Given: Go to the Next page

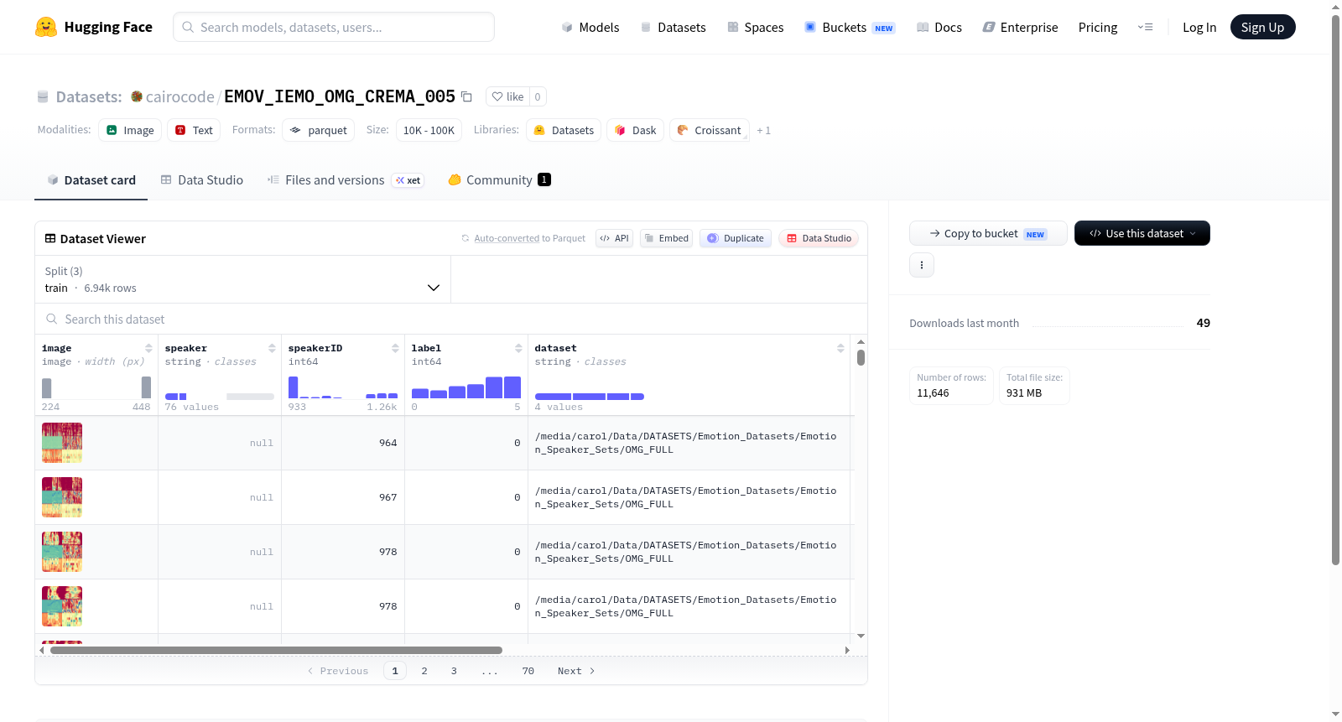Looking at the screenshot, I should [576, 671].
